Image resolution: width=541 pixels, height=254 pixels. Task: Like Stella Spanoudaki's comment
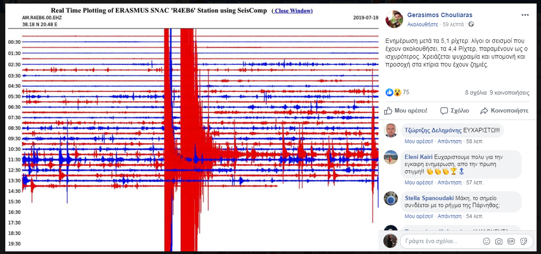pyautogui.click(x=418, y=216)
